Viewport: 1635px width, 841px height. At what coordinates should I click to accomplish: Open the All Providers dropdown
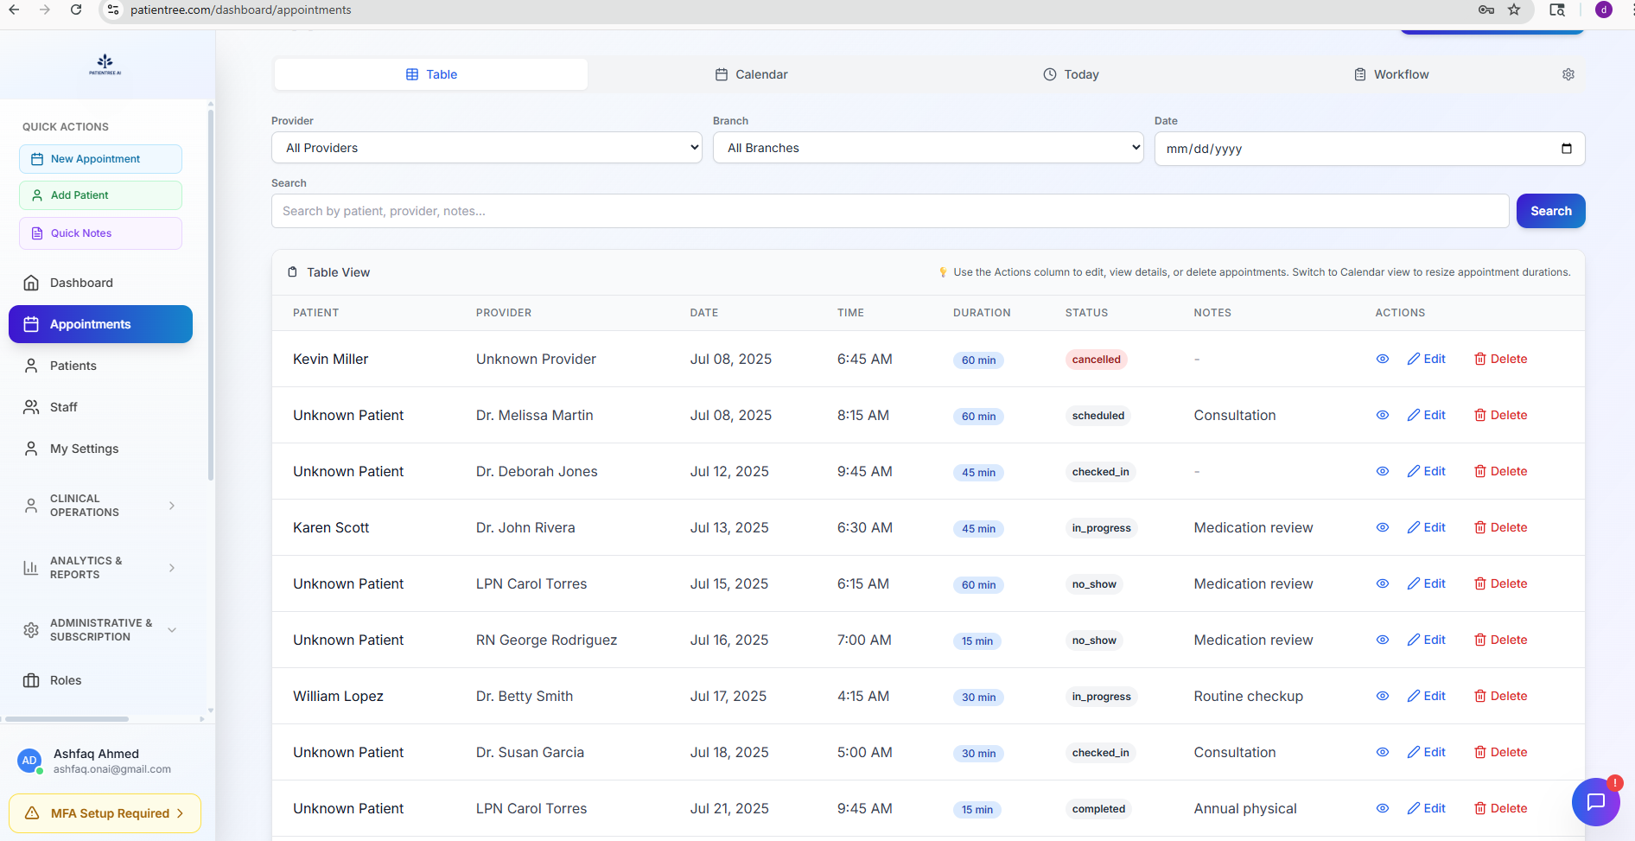pyautogui.click(x=487, y=147)
